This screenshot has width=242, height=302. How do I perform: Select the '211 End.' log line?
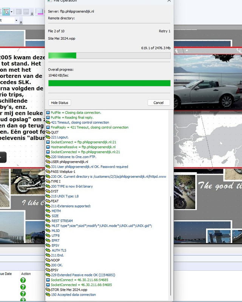coord(57,255)
